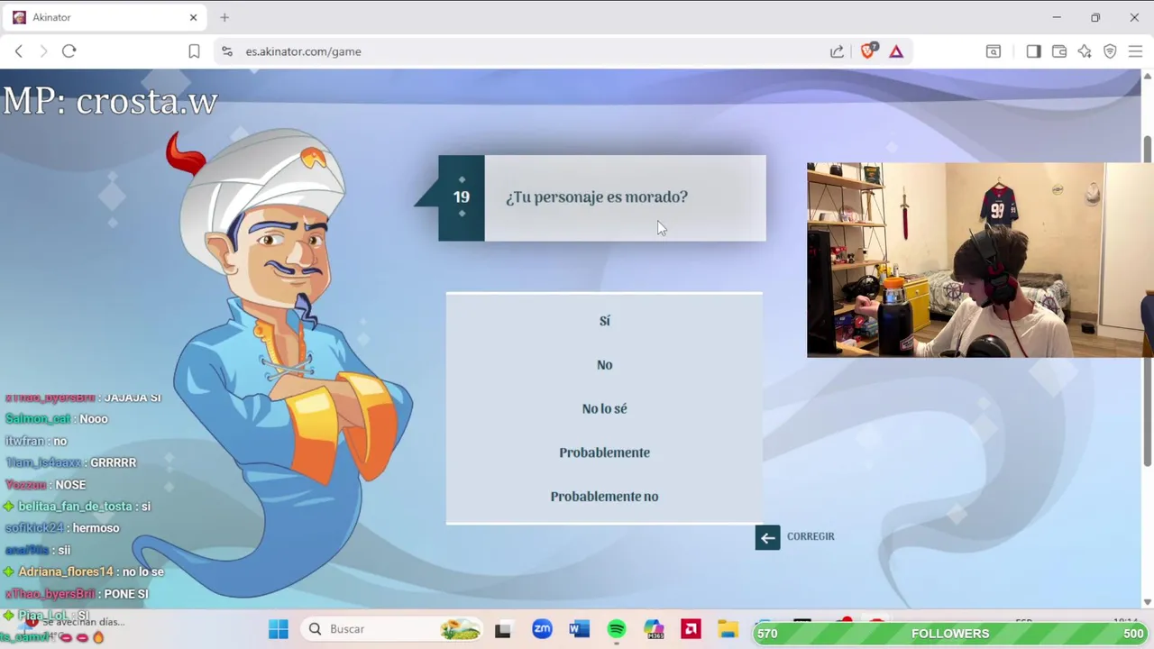Open the browser hamburger menu
The width and height of the screenshot is (1154, 649).
click(x=1135, y=51)
